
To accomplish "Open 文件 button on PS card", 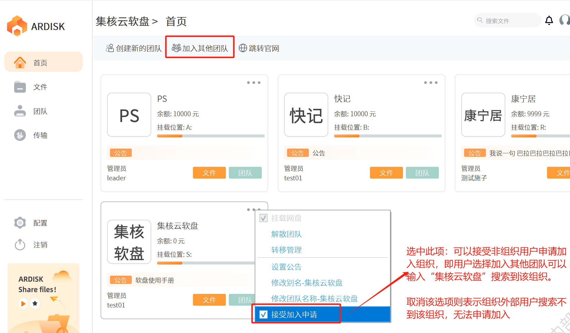I will (x=209, y=173).
